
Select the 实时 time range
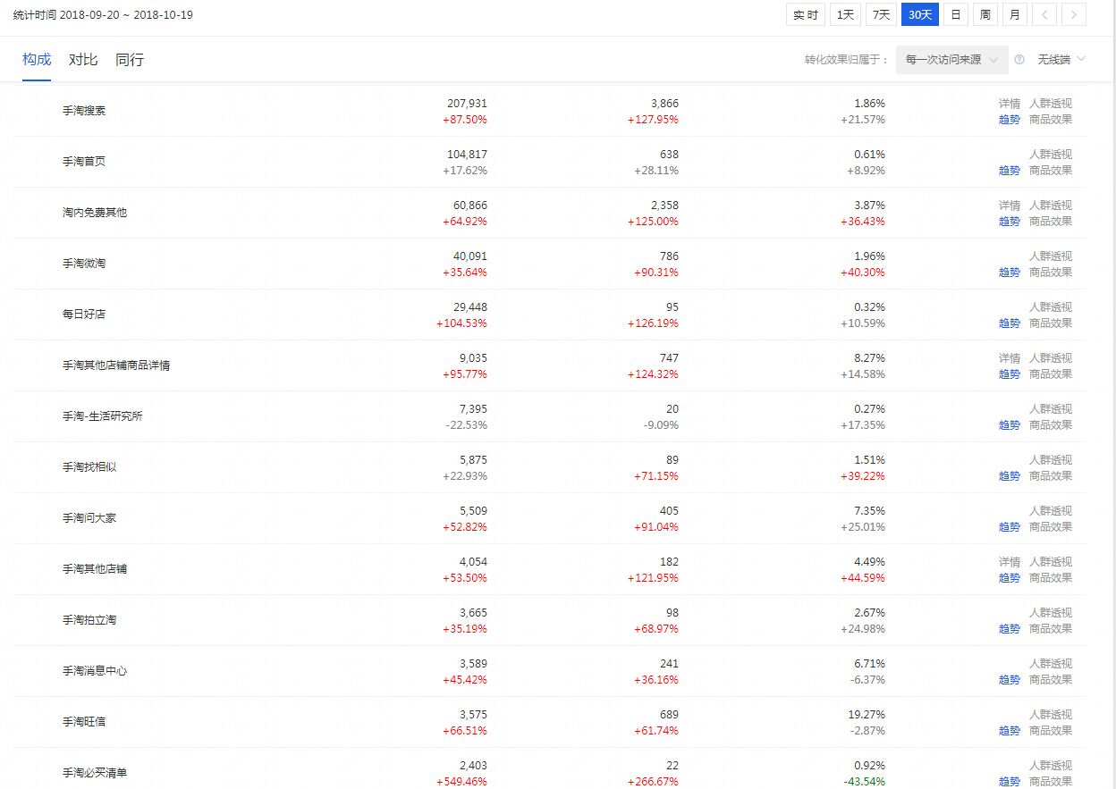point(806,14)
